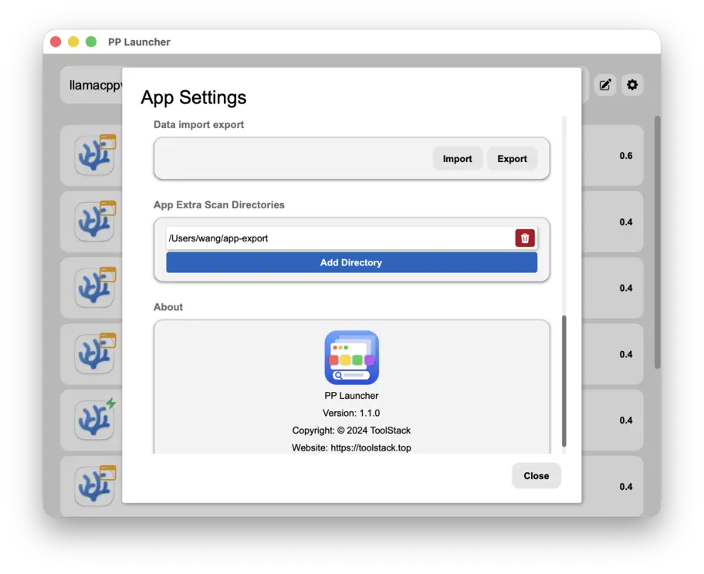This screenshot has width=704, height=574.
Task: Click the green maximize window button
Action: coord(91,42)
